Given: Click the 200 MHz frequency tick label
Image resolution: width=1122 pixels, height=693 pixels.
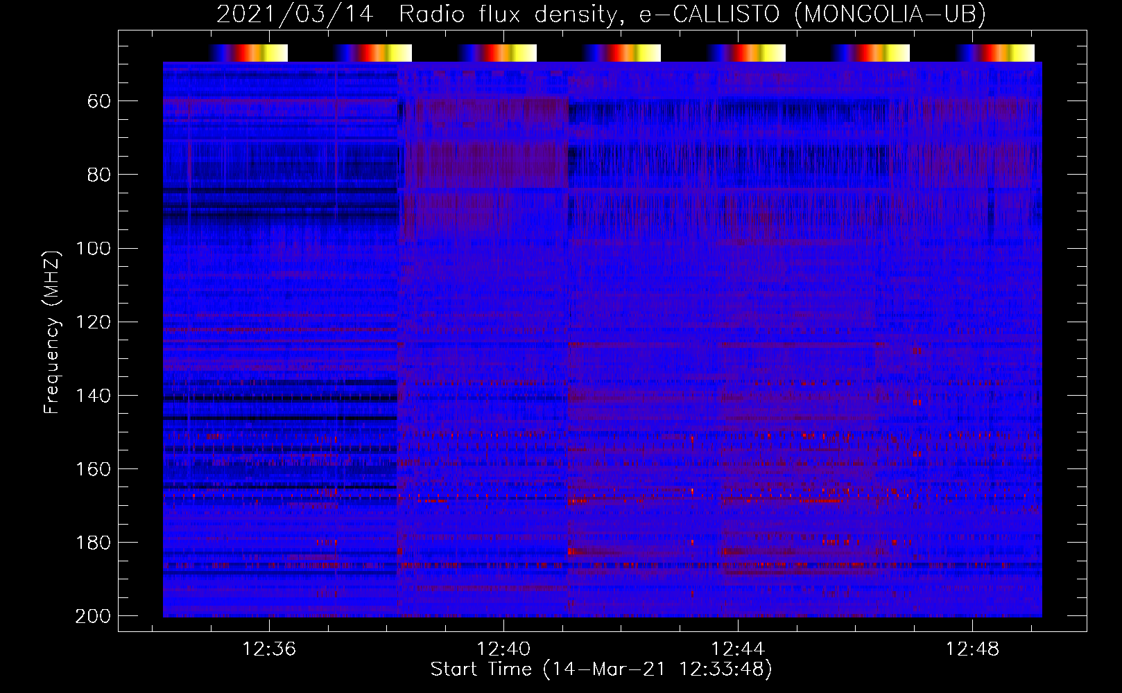Looking at the screenshot, I should tap(93, 616).
